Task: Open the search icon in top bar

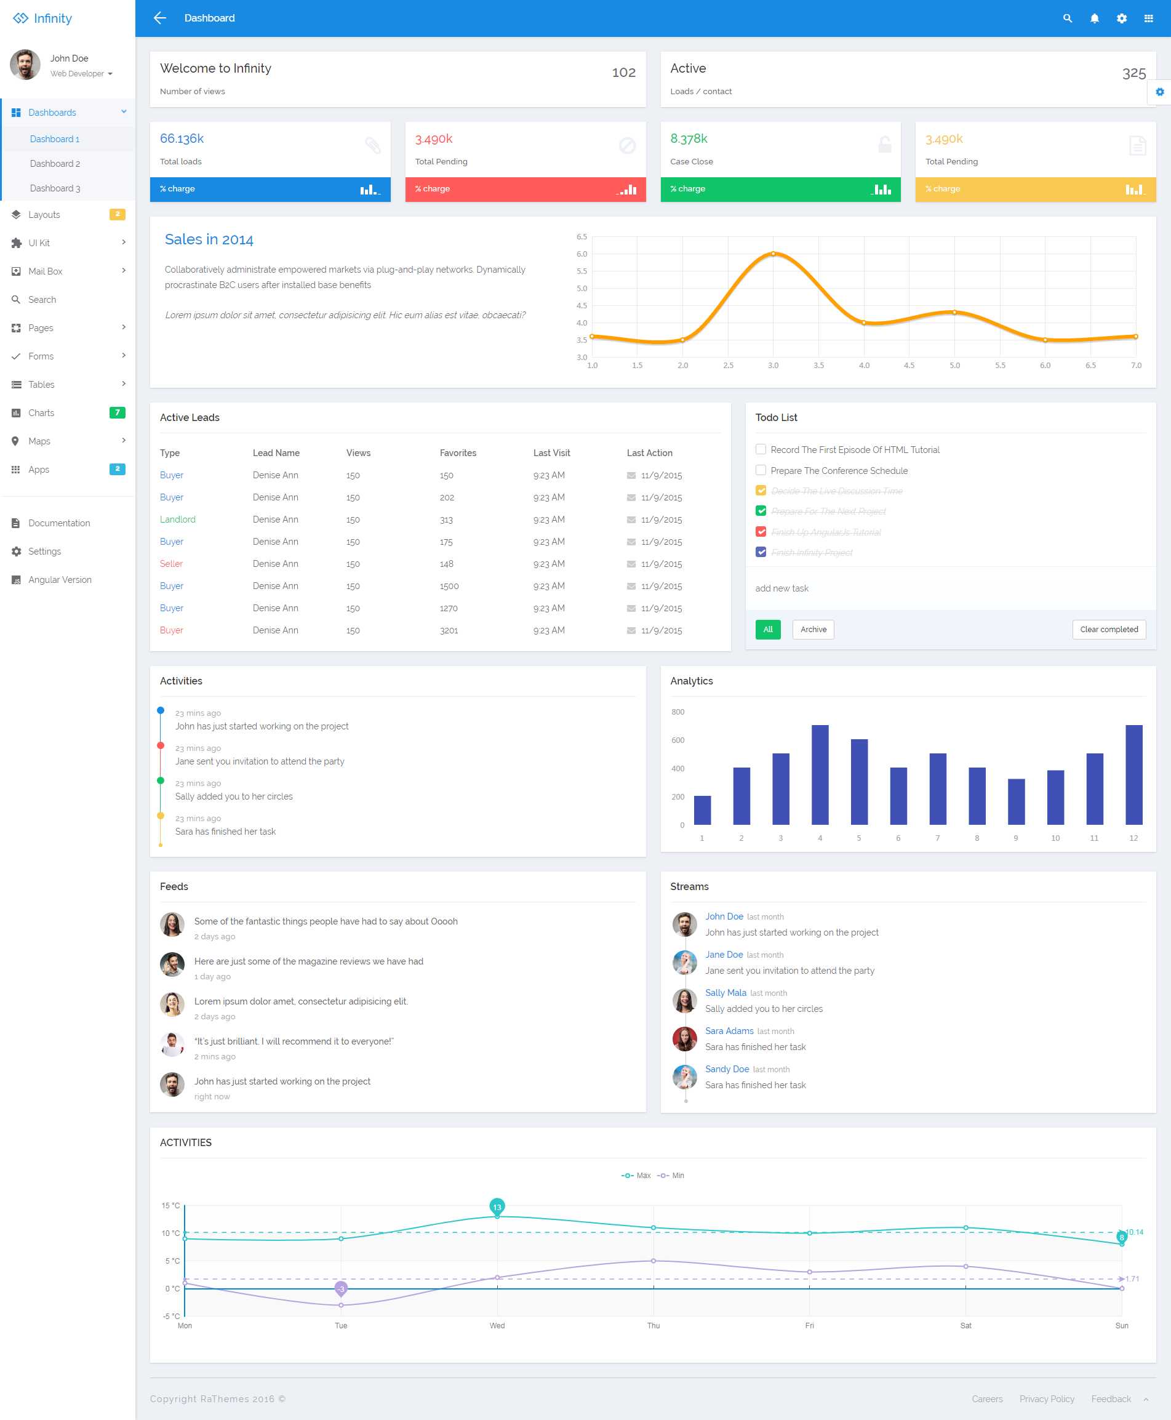Action: (1067, 18)
